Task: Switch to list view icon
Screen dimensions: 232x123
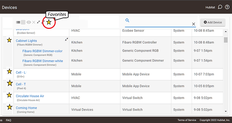Action: point(18,22)
